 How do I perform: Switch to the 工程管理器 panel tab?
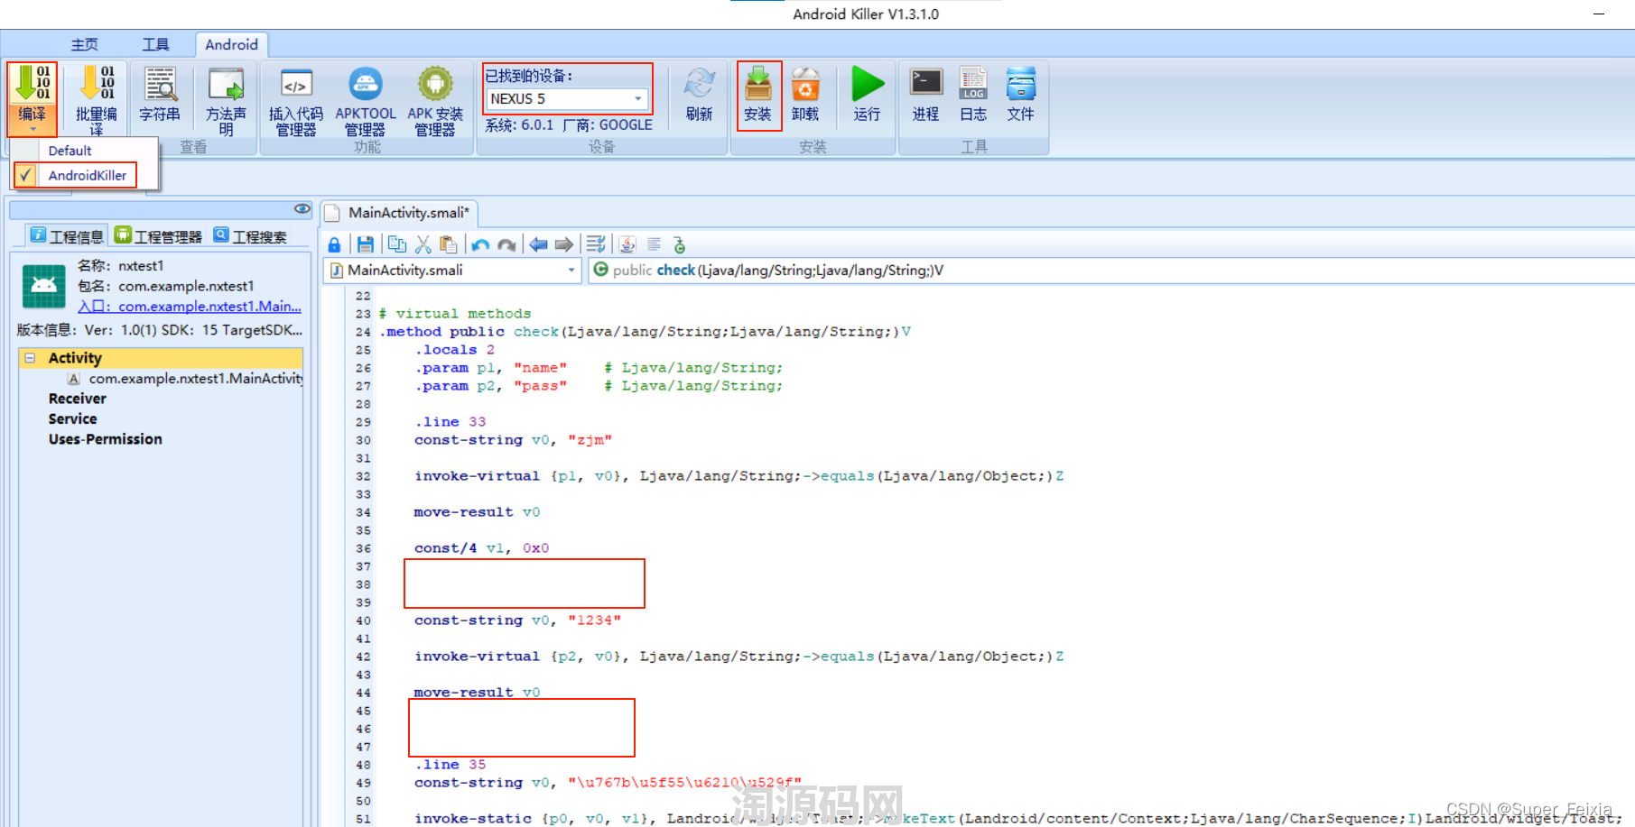(x=158, y=236)
